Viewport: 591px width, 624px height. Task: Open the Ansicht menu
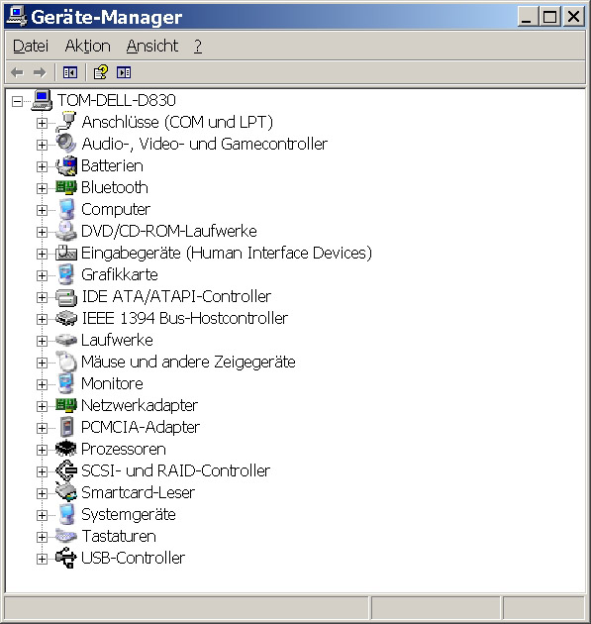(152, 46)
